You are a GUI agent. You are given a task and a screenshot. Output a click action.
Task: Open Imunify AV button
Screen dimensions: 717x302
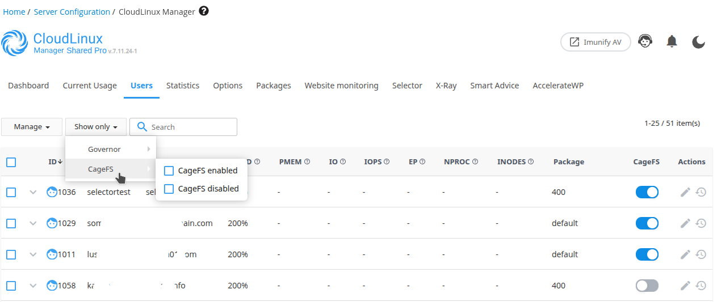pos(596,42)
